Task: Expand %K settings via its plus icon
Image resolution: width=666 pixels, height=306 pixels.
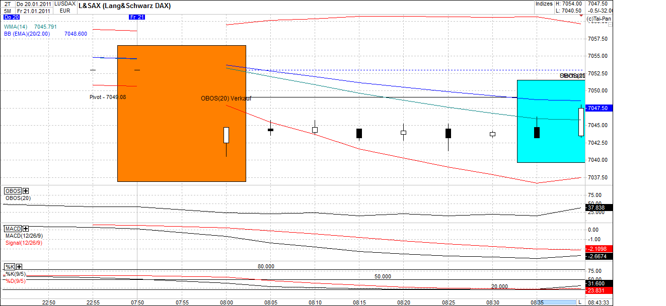Action: point(19,267)
